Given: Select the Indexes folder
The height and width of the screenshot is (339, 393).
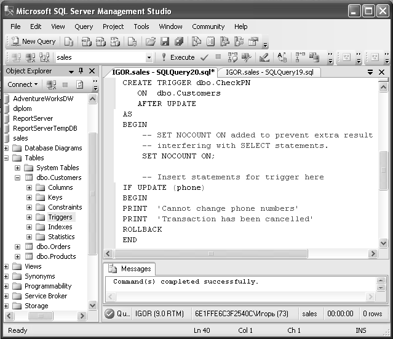Looking at the screenshot, I should pyautogui.click(x=60, y=227).
